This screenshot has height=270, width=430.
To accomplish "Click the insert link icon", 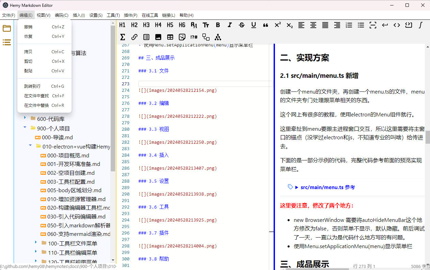I will pyautogui.click(x=134, y=37).
